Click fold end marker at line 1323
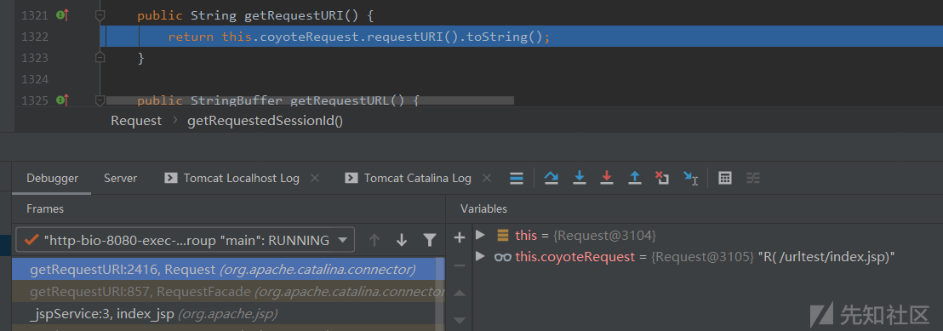This screenshot has width=943, height=331. [x=100, y=57]
